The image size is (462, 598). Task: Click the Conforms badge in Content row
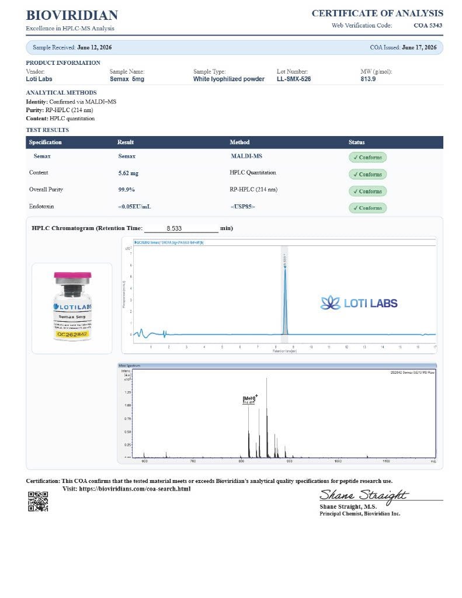tap(367, 174)
